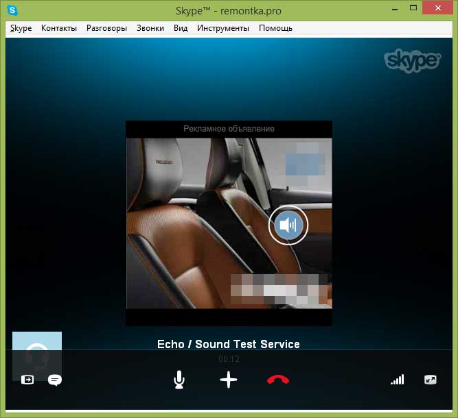Show call quality signal bars info

click(x=398, y=380)
